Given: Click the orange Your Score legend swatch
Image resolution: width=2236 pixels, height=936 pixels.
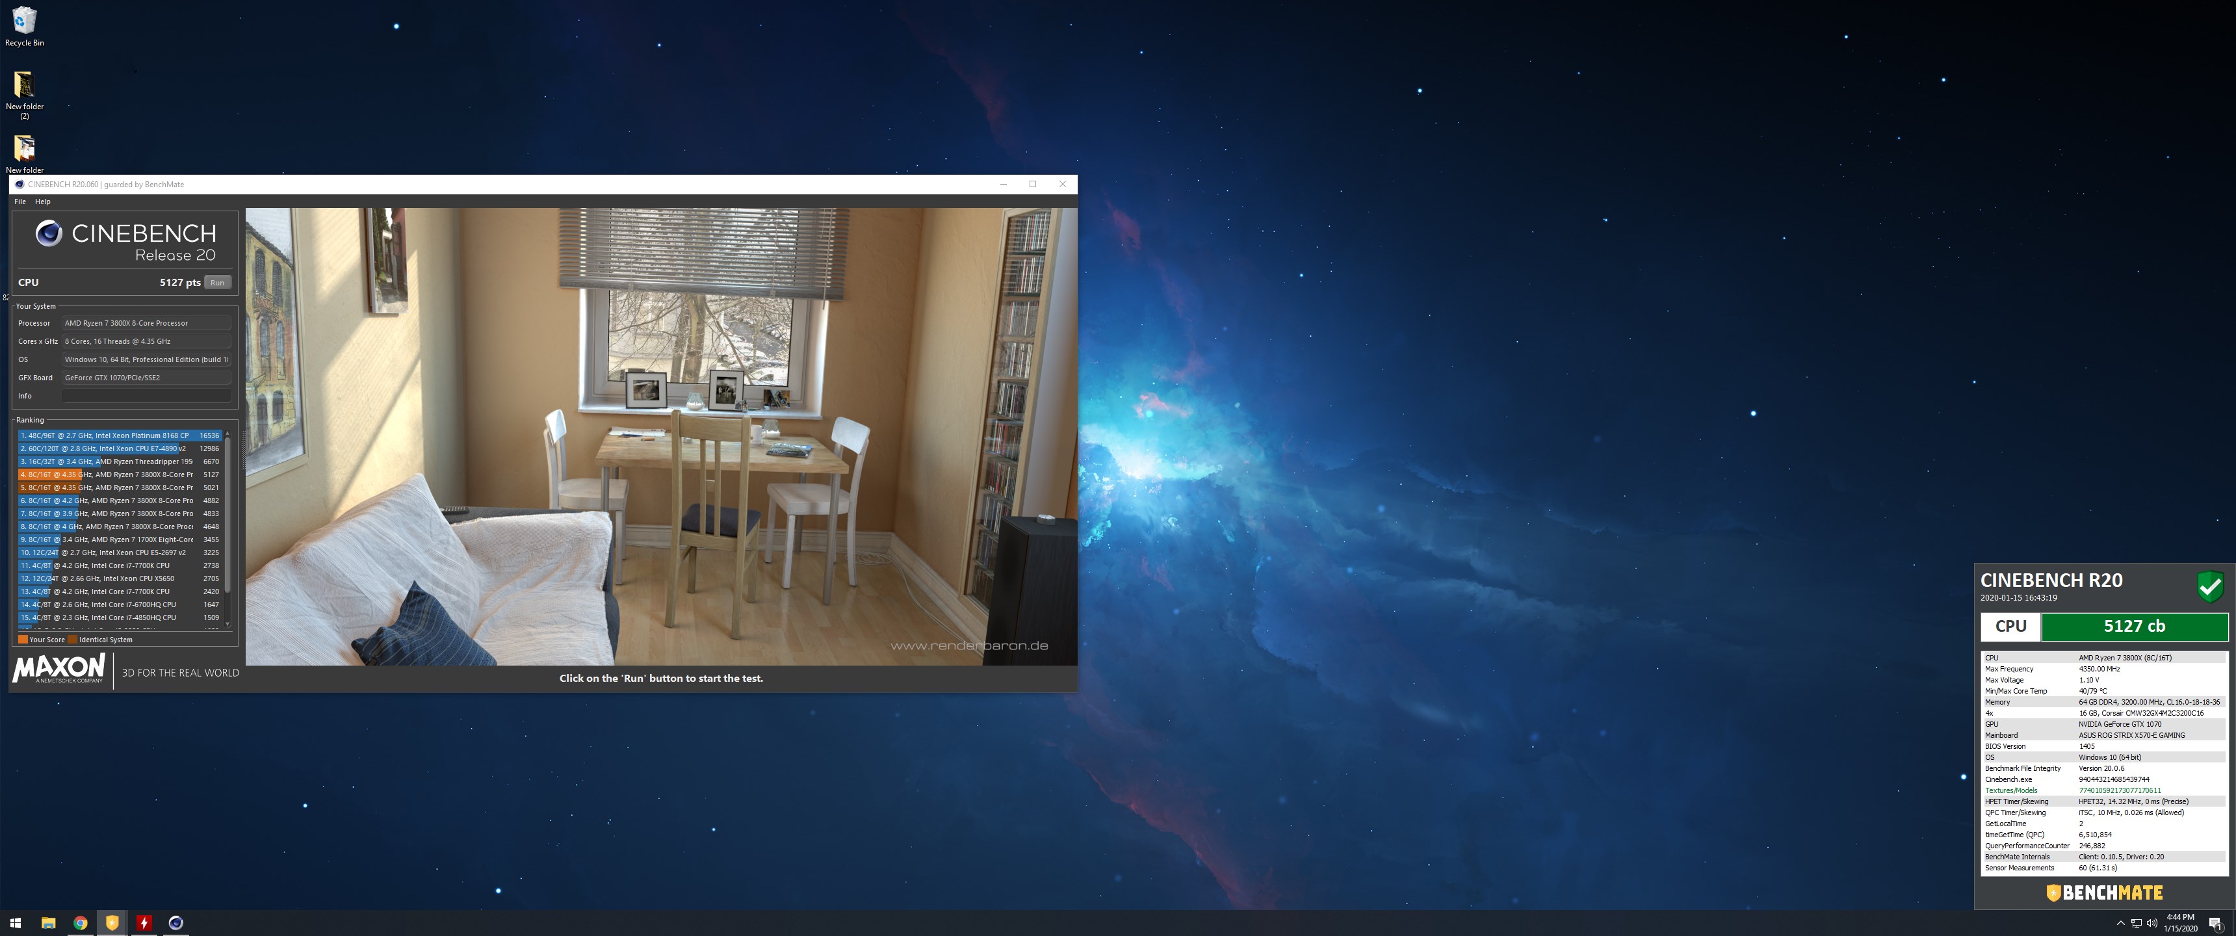Looking at the screenshot, I should pyautogui.click(x=23, y=640).
